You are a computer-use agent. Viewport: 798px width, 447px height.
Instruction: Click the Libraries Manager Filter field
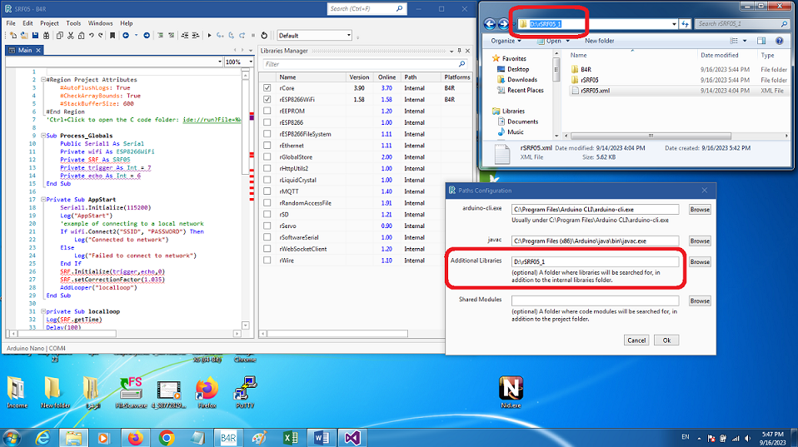click(x=366, y=64)
